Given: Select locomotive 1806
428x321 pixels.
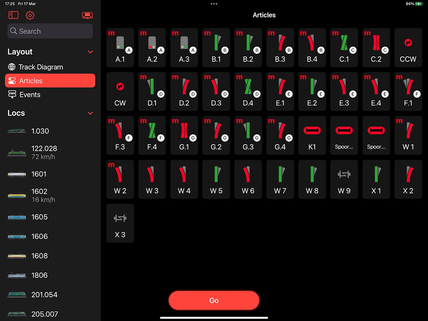Looking at the screenshot, I should click(50, 275).
